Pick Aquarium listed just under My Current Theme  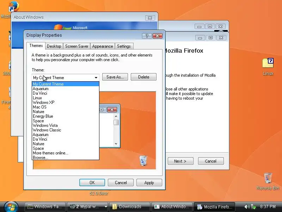pos(66,89)
